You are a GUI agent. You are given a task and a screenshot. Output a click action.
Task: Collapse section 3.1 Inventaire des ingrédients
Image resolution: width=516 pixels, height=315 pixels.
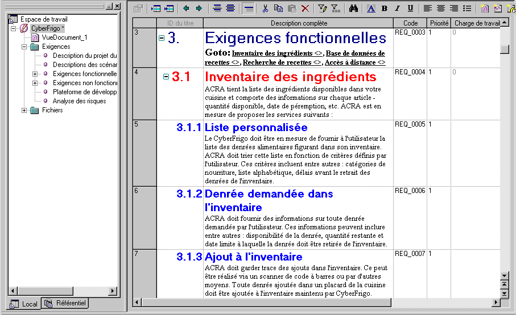pos(166,77)
